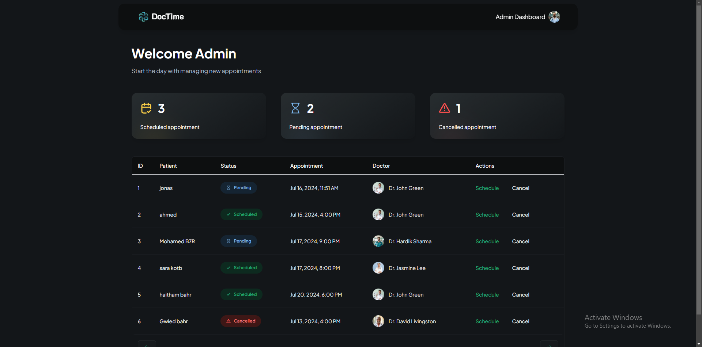Cancel the appointment for ahmed

point(521,215)
